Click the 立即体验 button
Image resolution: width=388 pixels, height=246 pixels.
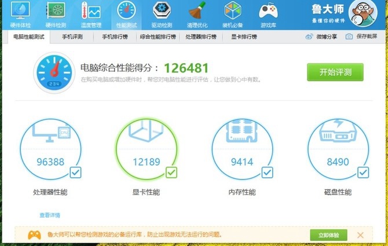328,235
